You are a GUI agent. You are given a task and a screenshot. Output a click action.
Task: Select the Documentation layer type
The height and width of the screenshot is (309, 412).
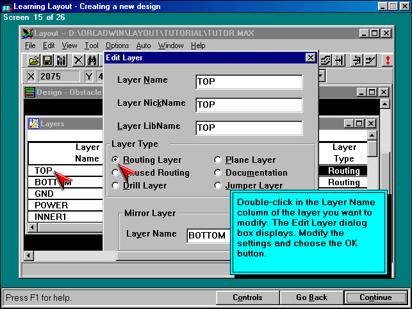[x=218, y=172]
